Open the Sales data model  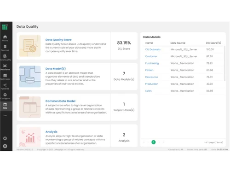[x=148, y=91]
